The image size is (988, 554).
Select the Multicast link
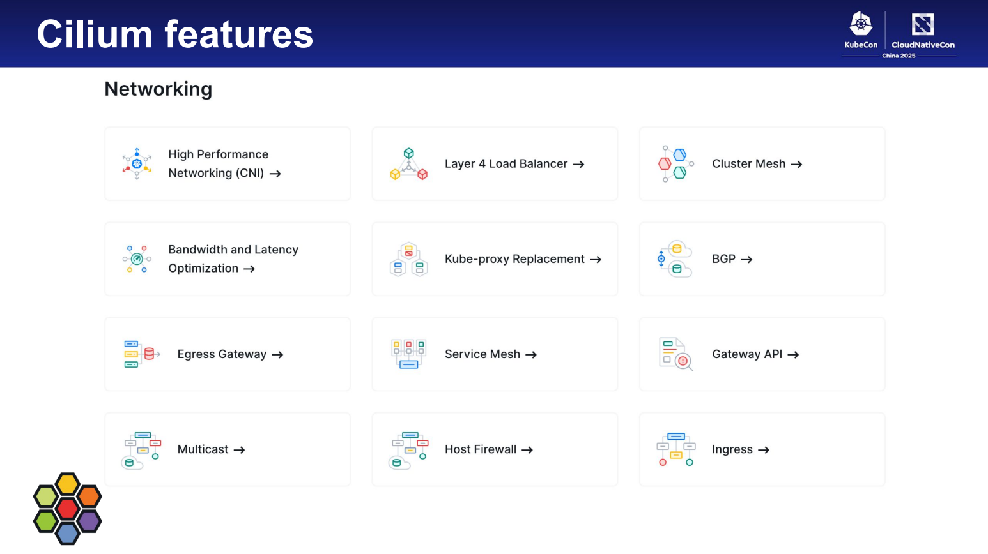212,449
